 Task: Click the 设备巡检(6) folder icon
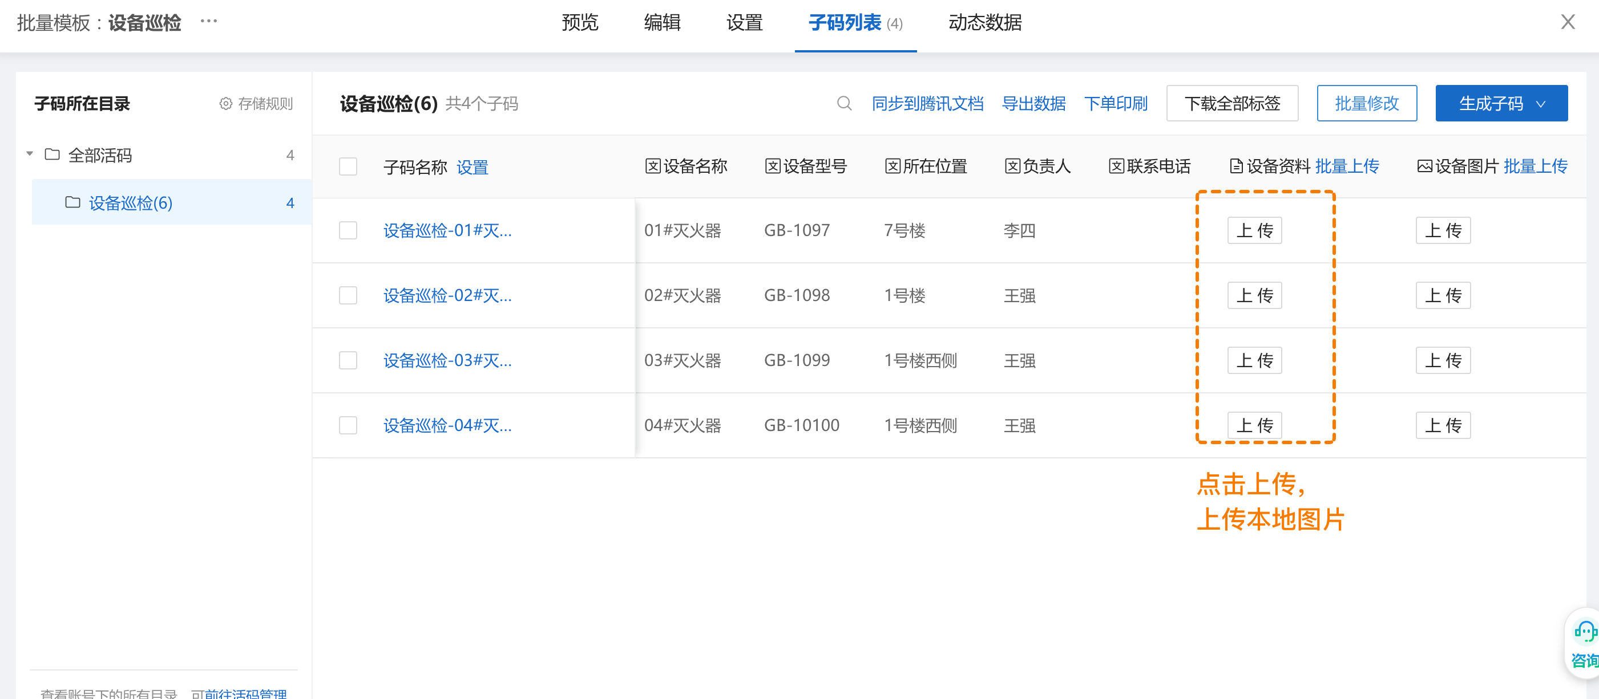[x=72, y=202]
